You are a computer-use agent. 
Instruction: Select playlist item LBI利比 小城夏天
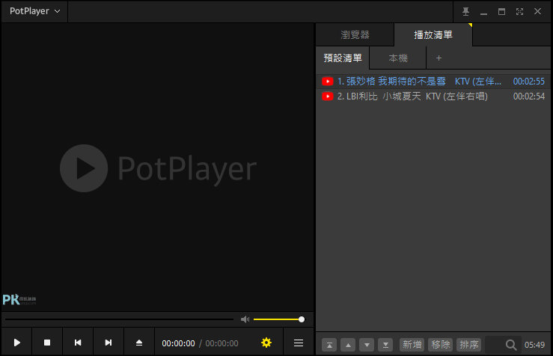tap(433, 96)
